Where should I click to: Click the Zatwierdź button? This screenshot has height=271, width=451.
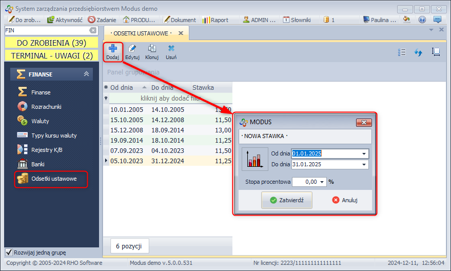[x=287, y=200]
